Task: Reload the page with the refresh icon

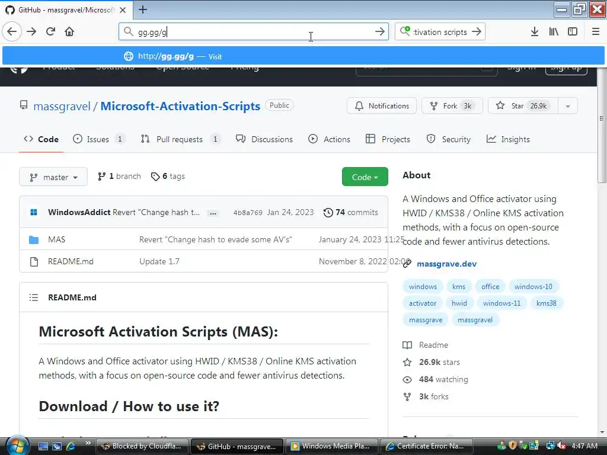Action: click(x=50, y=31)
